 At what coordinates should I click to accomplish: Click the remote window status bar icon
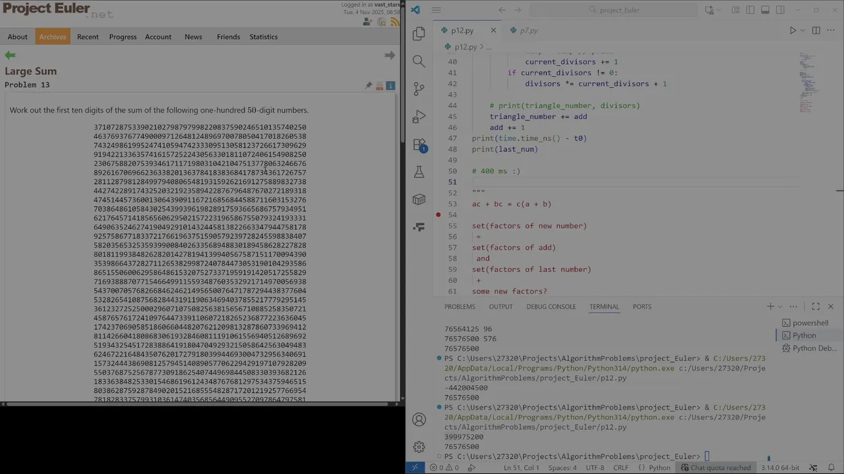415,467
